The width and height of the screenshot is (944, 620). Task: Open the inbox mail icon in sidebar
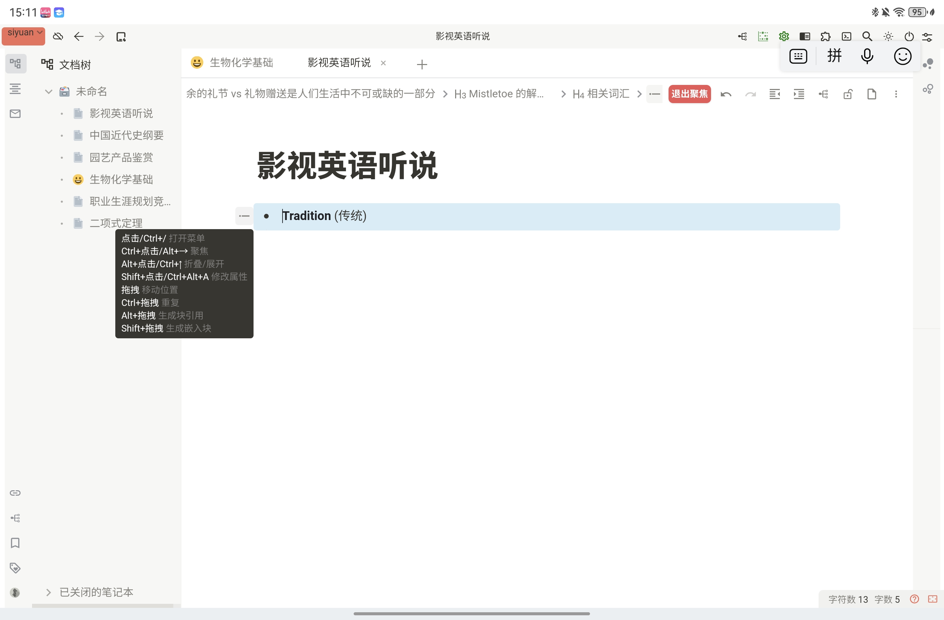[15, 114]
